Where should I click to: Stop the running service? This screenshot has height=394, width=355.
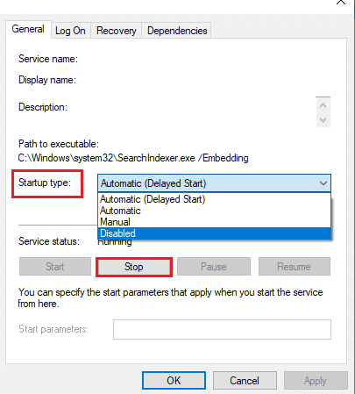[x=134, y=267]
